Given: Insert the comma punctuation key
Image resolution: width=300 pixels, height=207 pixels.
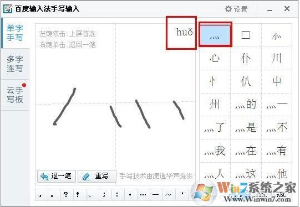Looking at the screenshot, I should coord(42,195).
